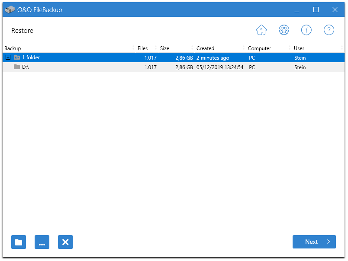The width and height of the screenshot is (348, 261).
Task: Open the settings gear icon
Action: pos(284,30)
